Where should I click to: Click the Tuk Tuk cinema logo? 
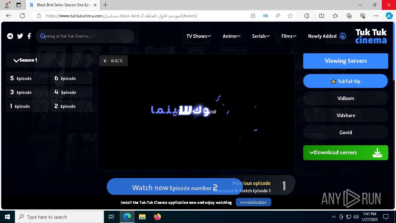(371, 36)
